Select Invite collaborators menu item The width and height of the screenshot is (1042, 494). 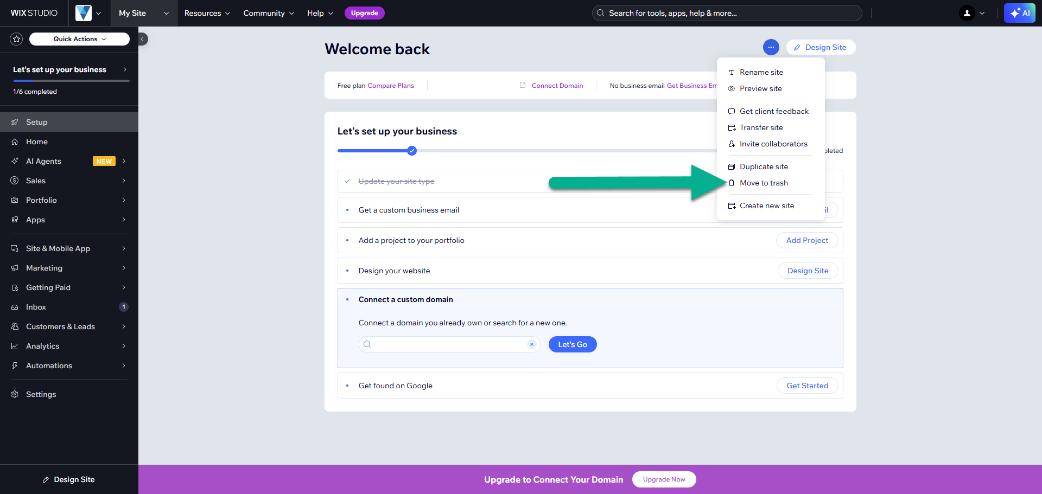[x=771, y=144]
